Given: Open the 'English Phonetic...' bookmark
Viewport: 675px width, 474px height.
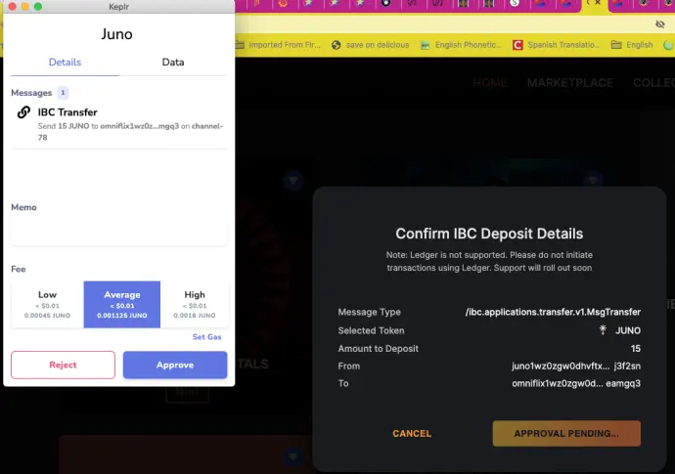Looking at the screenshot, I should click(x=461, y=45).
